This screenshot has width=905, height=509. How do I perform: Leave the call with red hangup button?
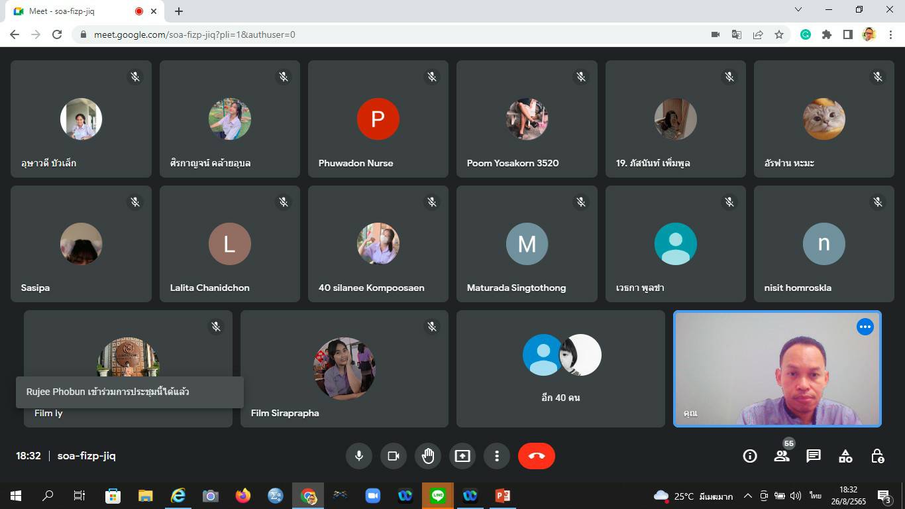536,456
